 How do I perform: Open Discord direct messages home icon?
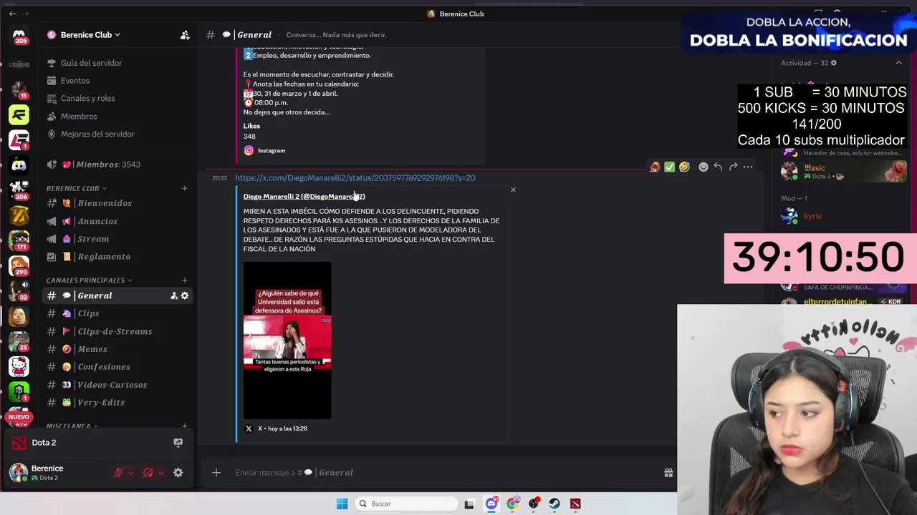click(x=19, y=36)
